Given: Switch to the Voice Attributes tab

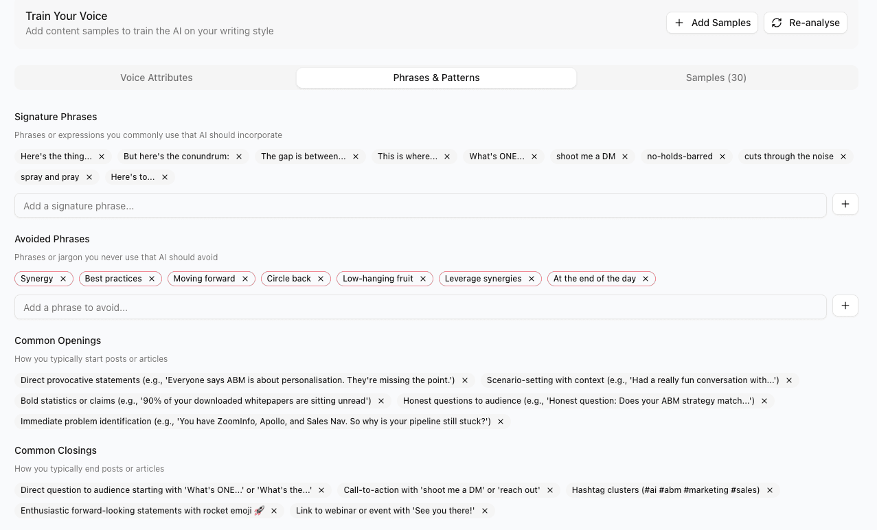Looking at the screenshot, I should [x=156, y=78].
